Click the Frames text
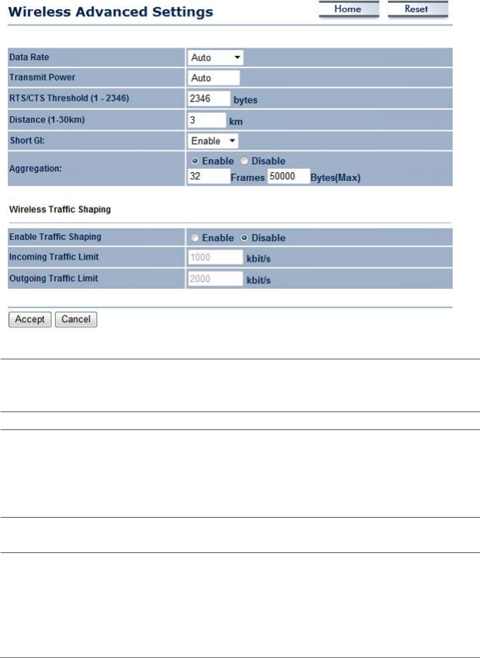 (247, 178)
